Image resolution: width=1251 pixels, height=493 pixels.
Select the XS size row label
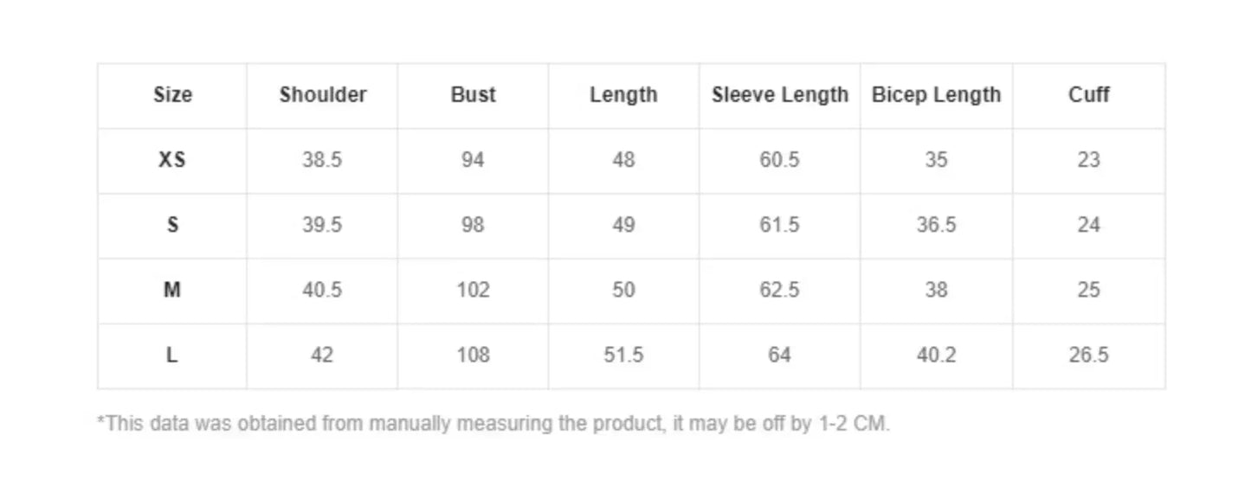point(172,160)
